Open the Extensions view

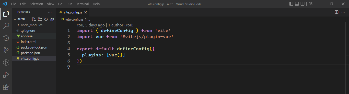[6, 87]
